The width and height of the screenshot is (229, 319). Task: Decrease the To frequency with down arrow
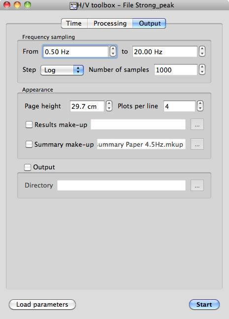tap(202, 54)
